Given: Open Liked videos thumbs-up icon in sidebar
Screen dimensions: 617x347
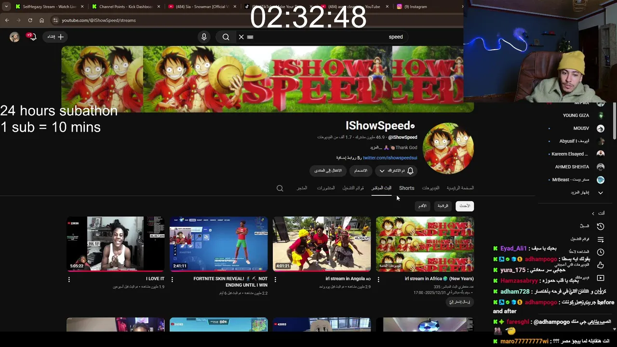Looking at the screenshot, I should click(601, 265).
